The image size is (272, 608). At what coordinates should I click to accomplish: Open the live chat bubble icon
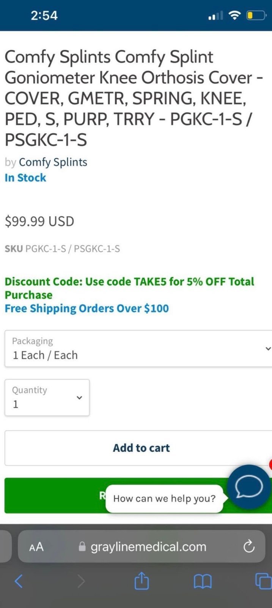point(249,487)
